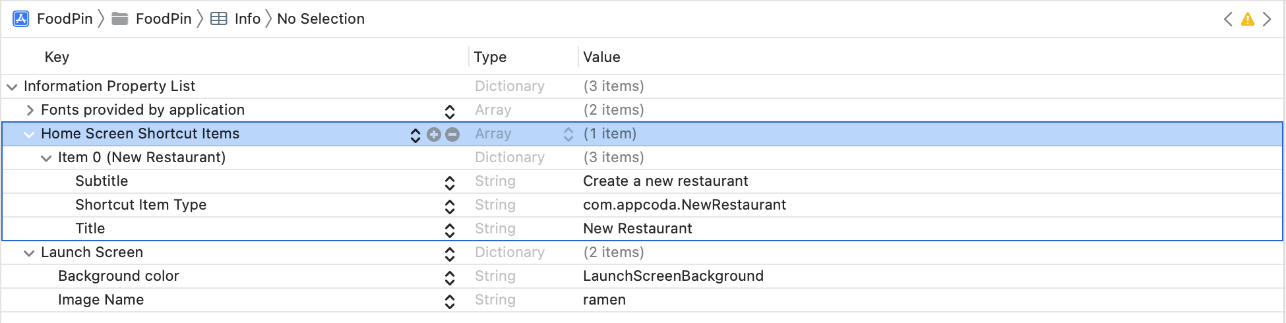The height and width of the screenshot is (323, 1286).
Task: Open key stepper for Subtitle row
Action: (450, 182)
